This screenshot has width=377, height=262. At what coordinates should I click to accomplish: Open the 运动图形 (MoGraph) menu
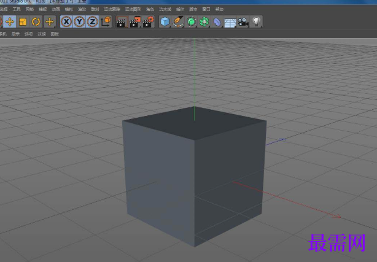[133, 9]
